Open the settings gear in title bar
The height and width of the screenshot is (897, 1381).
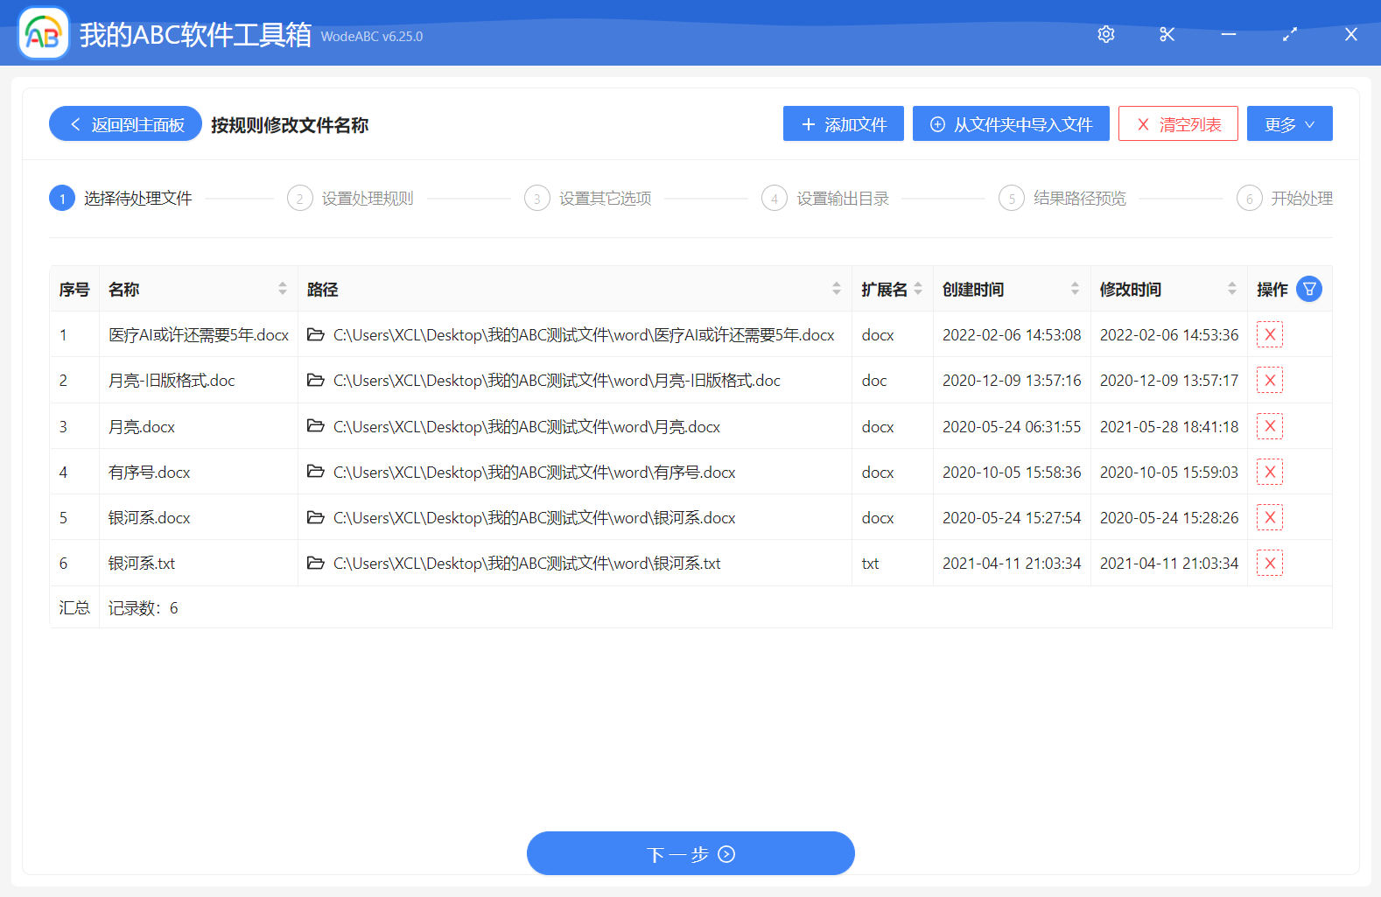pyautogui.click(x=1106, y=34)
